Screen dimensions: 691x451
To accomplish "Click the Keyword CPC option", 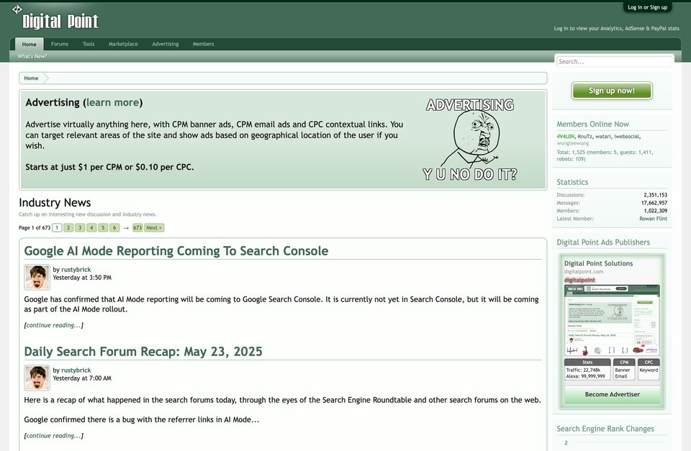I will click(649, 370).
